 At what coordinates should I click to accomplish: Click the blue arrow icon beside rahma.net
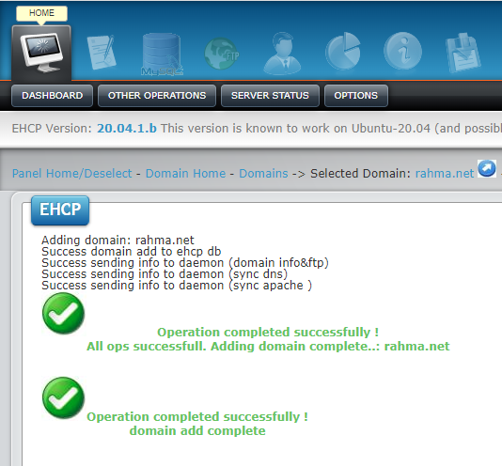(487, 168)
